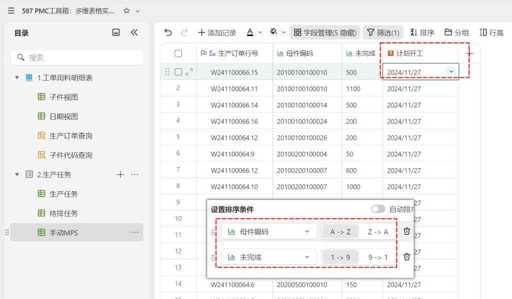This screenshot has height=299, width=512.
Task: Add a new column with plus icon
Action: point(469,53)
